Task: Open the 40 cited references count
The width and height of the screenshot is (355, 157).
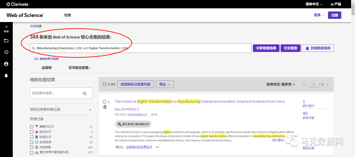Action: [305, 114]
